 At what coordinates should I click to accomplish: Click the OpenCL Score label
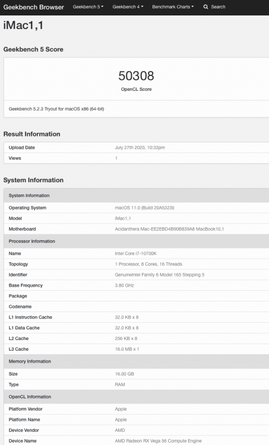[136, 89]
